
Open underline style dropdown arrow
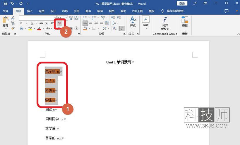point(37,23)
